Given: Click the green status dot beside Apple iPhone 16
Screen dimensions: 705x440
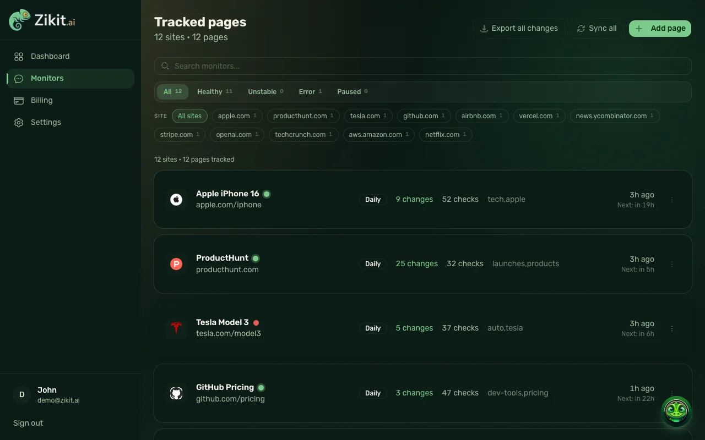Looking at the screenshot, I should click(267, 194).
